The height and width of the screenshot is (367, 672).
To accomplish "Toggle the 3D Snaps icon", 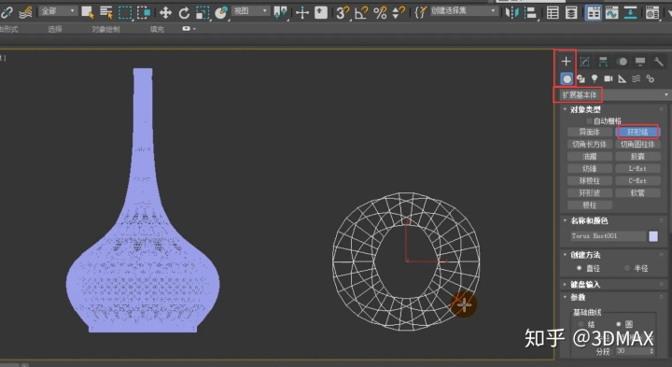I will click(x=342, y=13).
